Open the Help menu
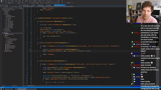The width and height of the screenshot is (161, 90). (x=44, y=1)
